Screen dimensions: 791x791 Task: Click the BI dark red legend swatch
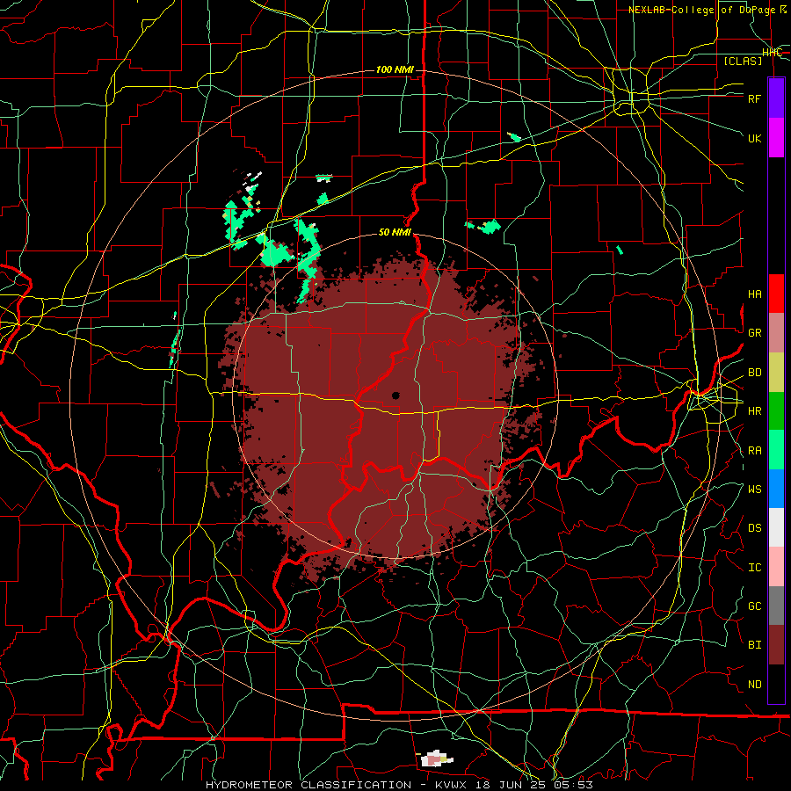click(776, 645)
